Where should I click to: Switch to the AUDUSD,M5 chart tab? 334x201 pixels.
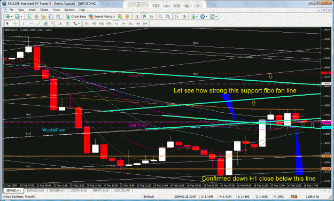[x=122, y=190]
